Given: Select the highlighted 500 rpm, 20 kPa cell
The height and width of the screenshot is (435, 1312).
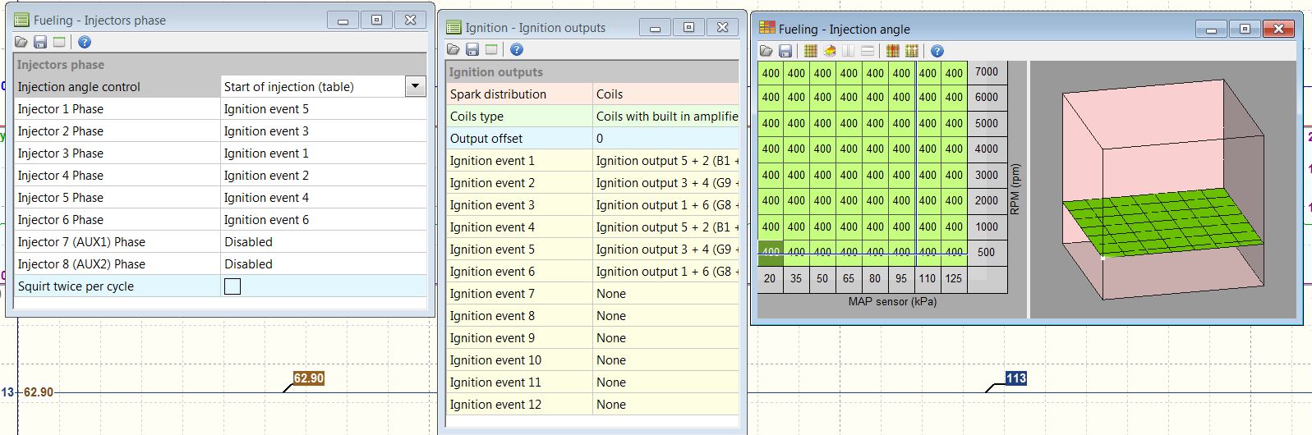Looking at the screenshot, I should click(770, 254).
